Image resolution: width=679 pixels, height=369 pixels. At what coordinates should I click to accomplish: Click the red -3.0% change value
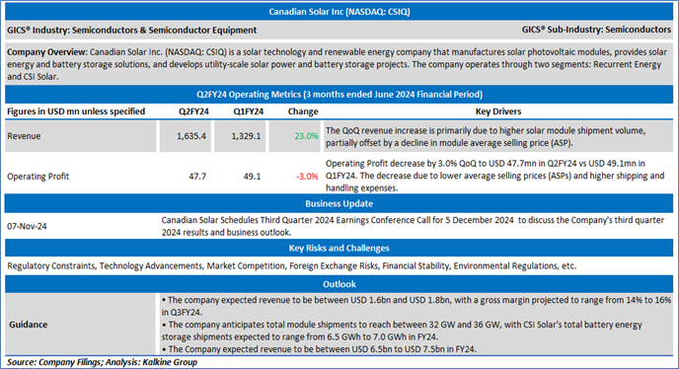307,177
